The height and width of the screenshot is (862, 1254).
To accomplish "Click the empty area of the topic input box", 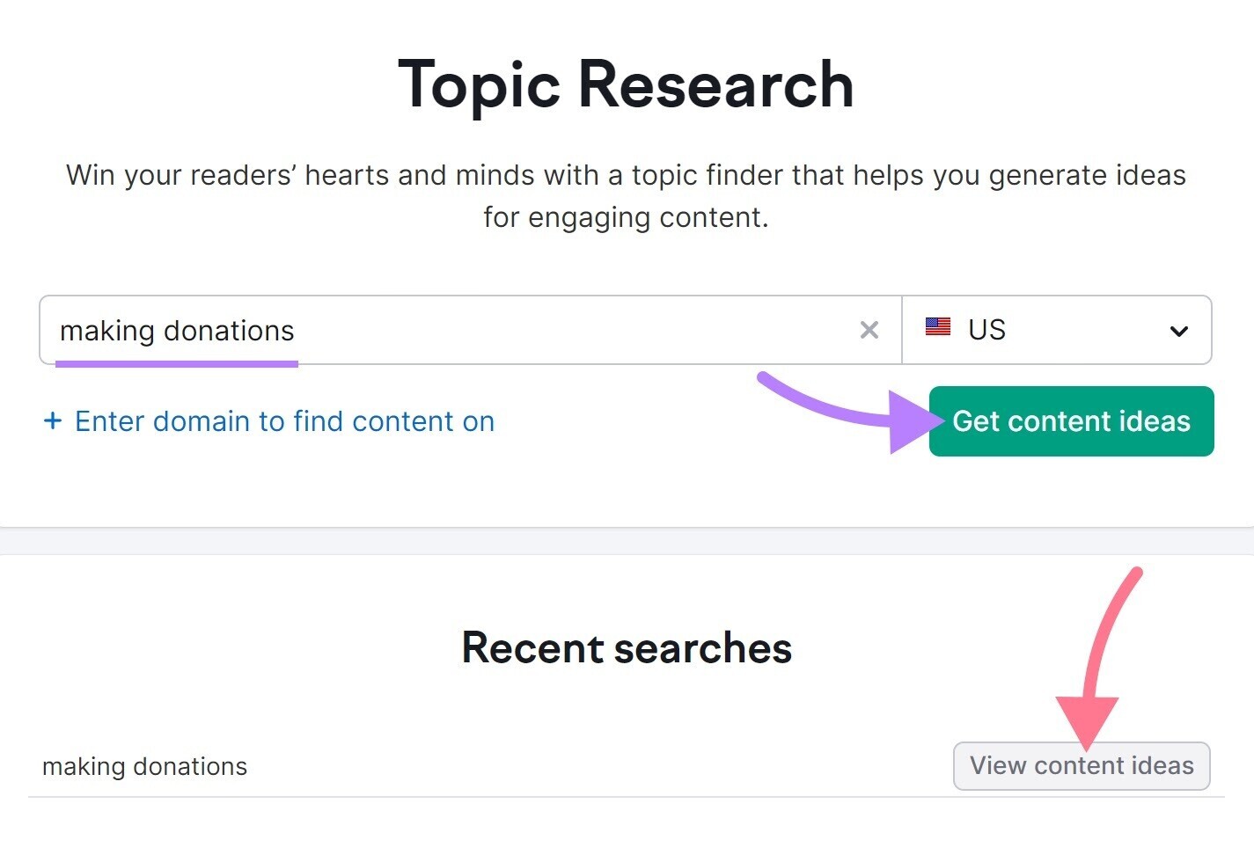I will (x=572, y=330).
